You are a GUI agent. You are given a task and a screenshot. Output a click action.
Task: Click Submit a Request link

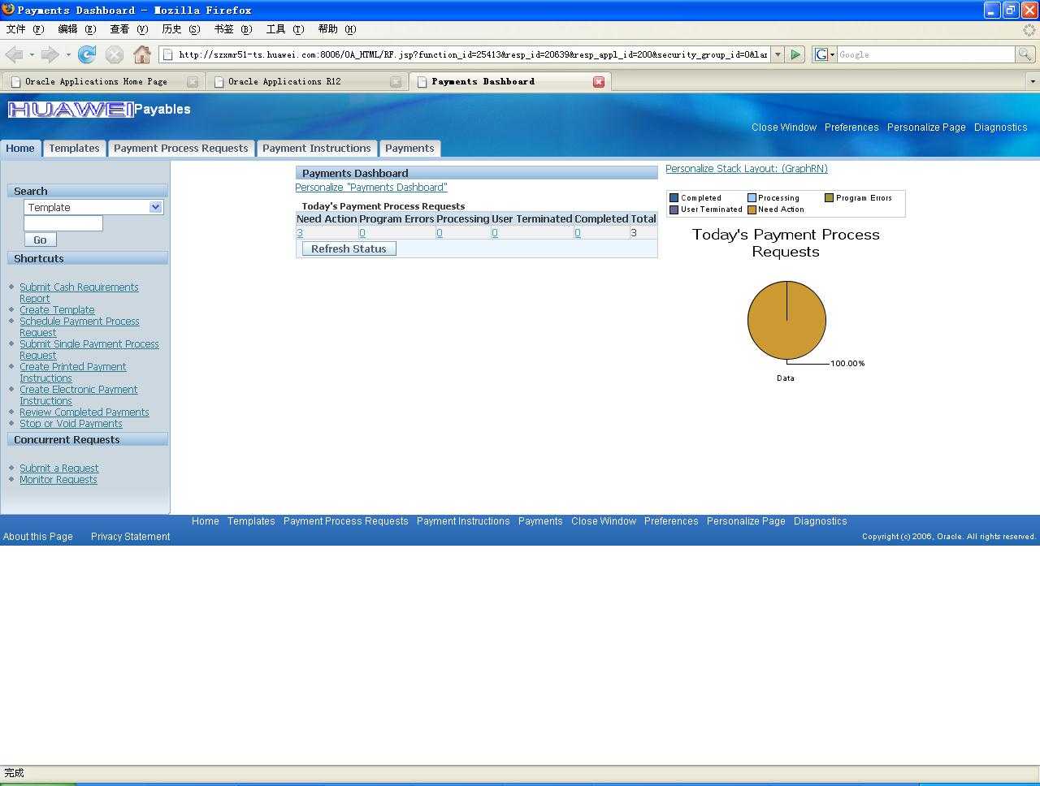58,468
